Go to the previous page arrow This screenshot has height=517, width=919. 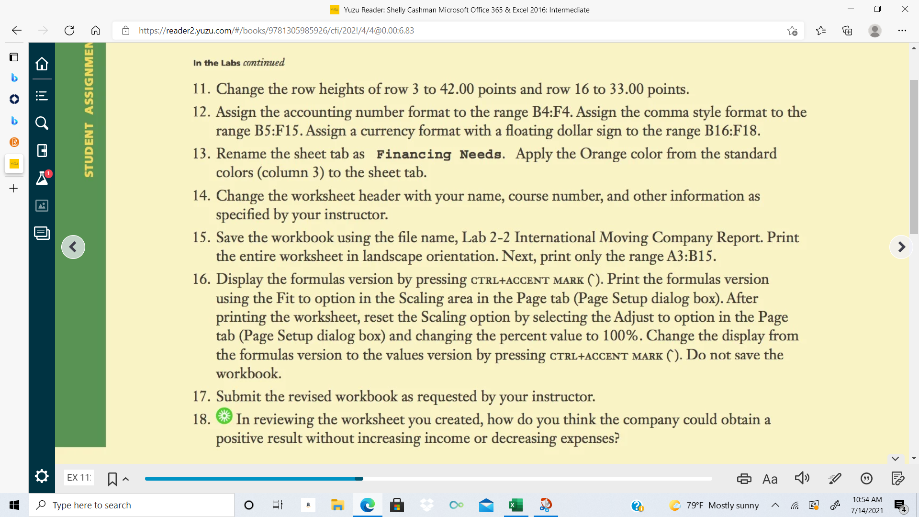(73, 247)
